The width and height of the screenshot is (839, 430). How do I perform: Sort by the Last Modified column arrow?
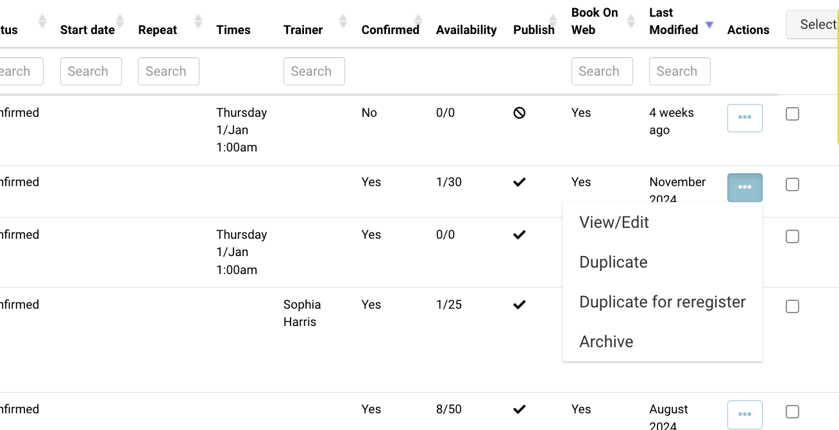[x=709, y=25]
